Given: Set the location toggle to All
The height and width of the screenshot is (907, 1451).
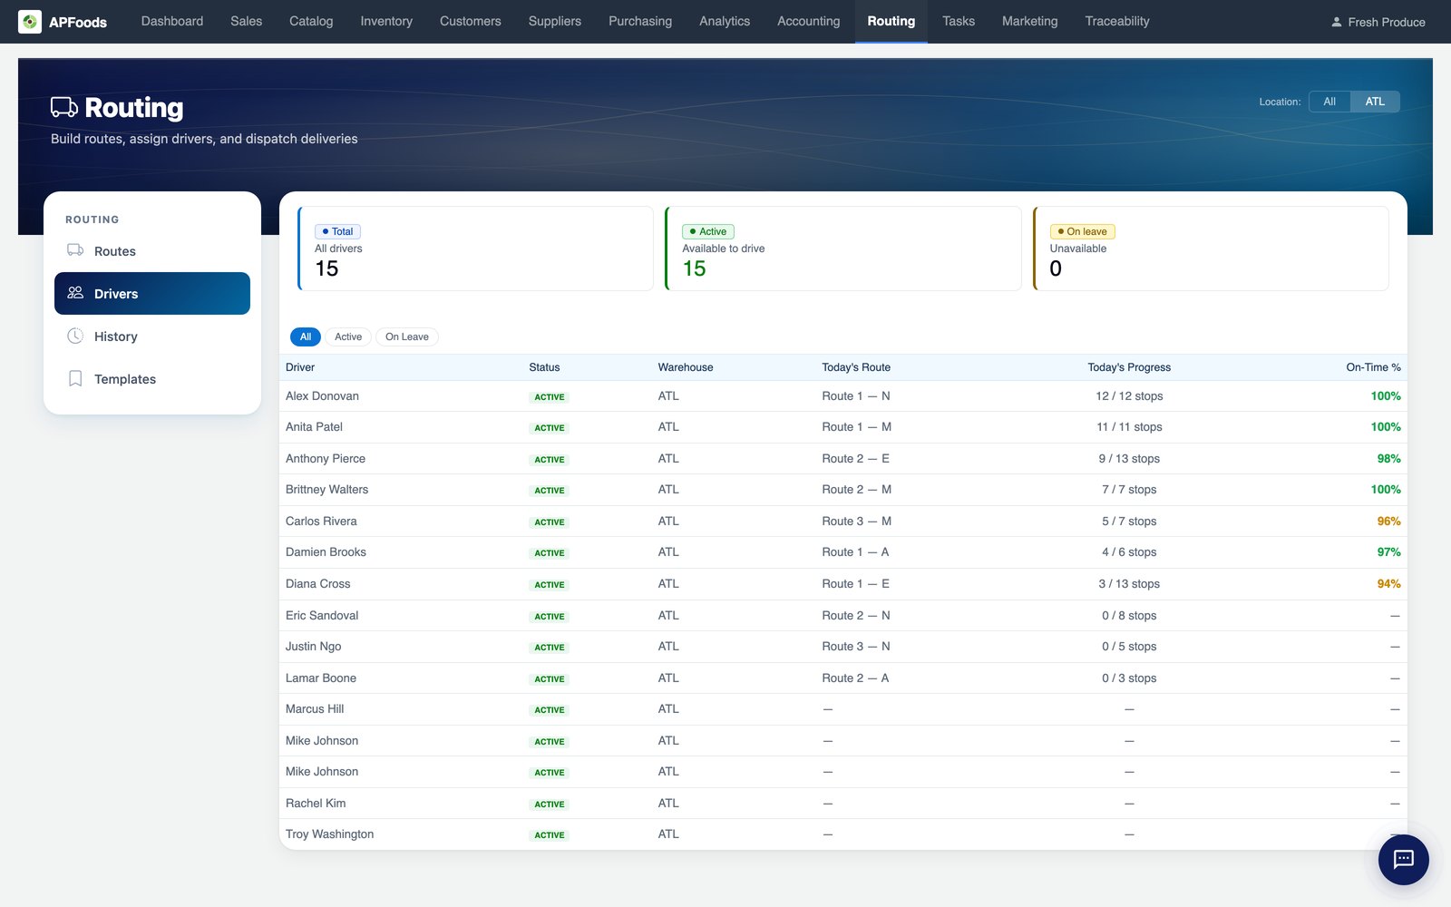Looking at the screenshot, I should point(1329,102).
